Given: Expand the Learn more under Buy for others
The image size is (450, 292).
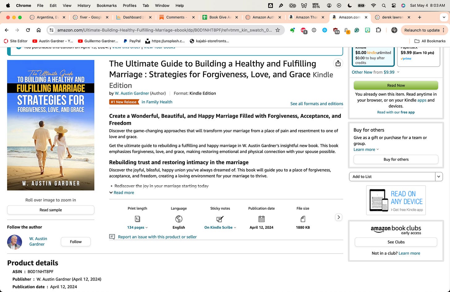Looking at the screenshot, I should tap(366, 149).
